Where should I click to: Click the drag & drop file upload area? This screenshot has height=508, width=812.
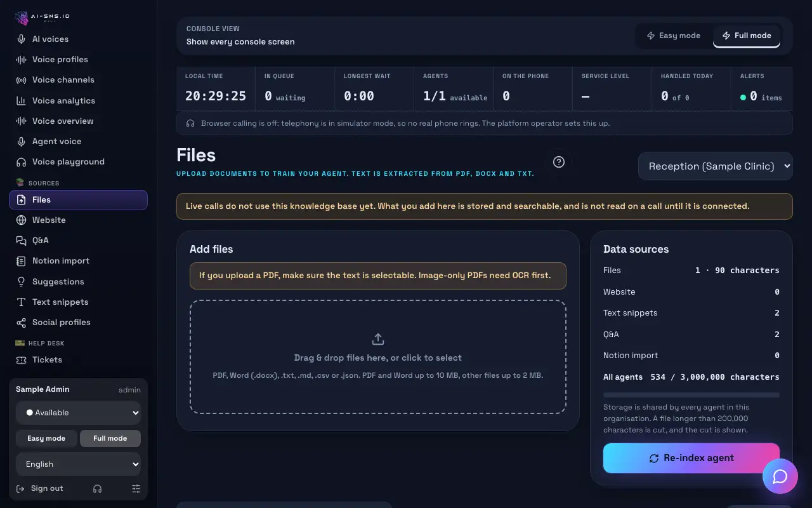[x=378, y=357]
